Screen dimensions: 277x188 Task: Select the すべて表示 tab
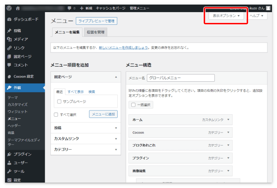click(x=76, y=92)
